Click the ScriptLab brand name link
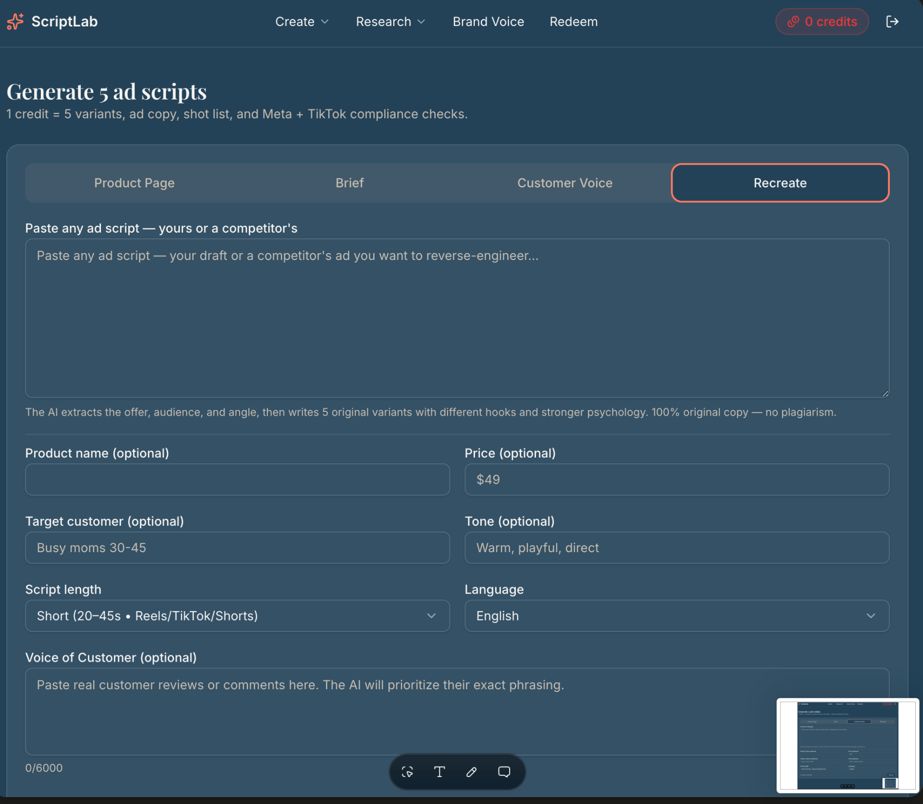The width and height of the screenshot is (923, 804). [x=64, y=22]
